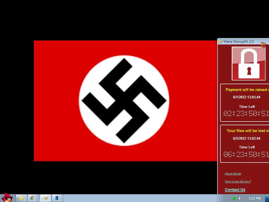Click the 6/1/2022 13:03:44 date text

coord(246,97)
